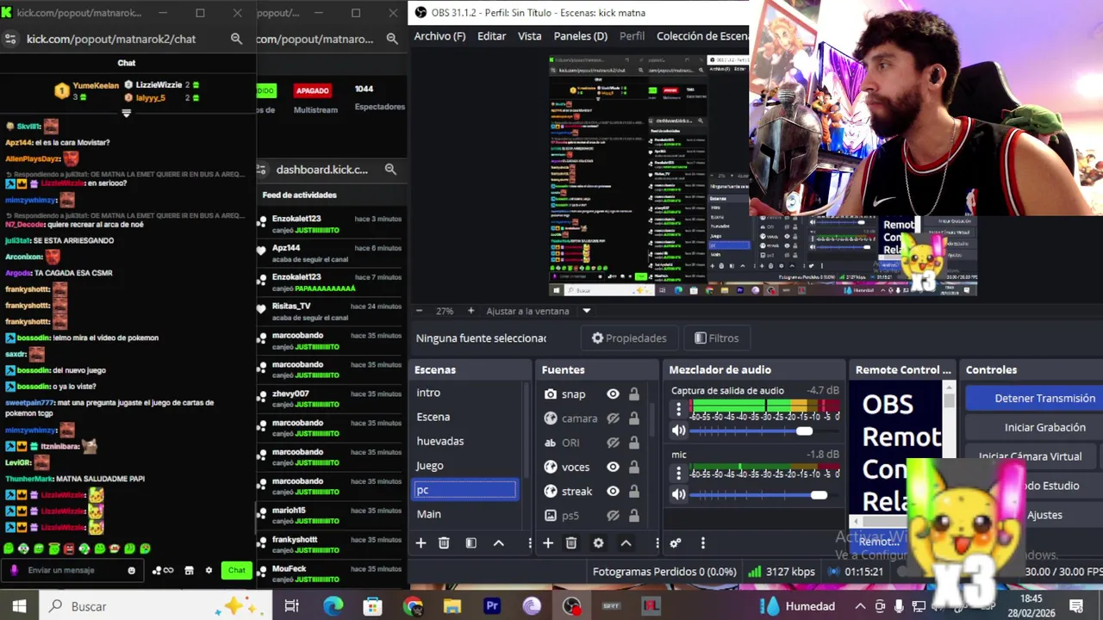Open the Mezclador de audio dots menu
The image size is (1103, 620).
[x=702, y=543]
